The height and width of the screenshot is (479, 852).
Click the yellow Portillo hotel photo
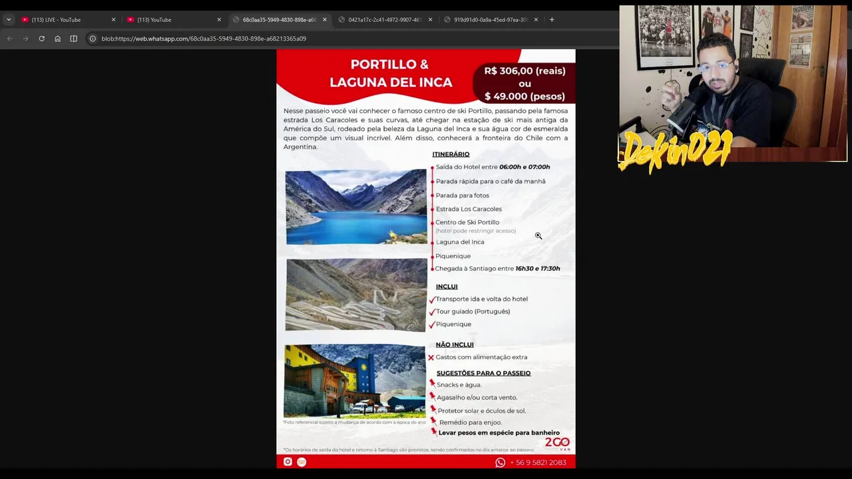click(x=355, y=381)
